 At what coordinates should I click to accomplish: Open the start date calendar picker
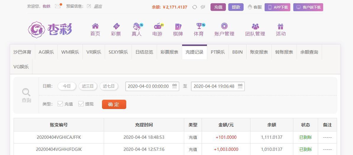[174, 86]
